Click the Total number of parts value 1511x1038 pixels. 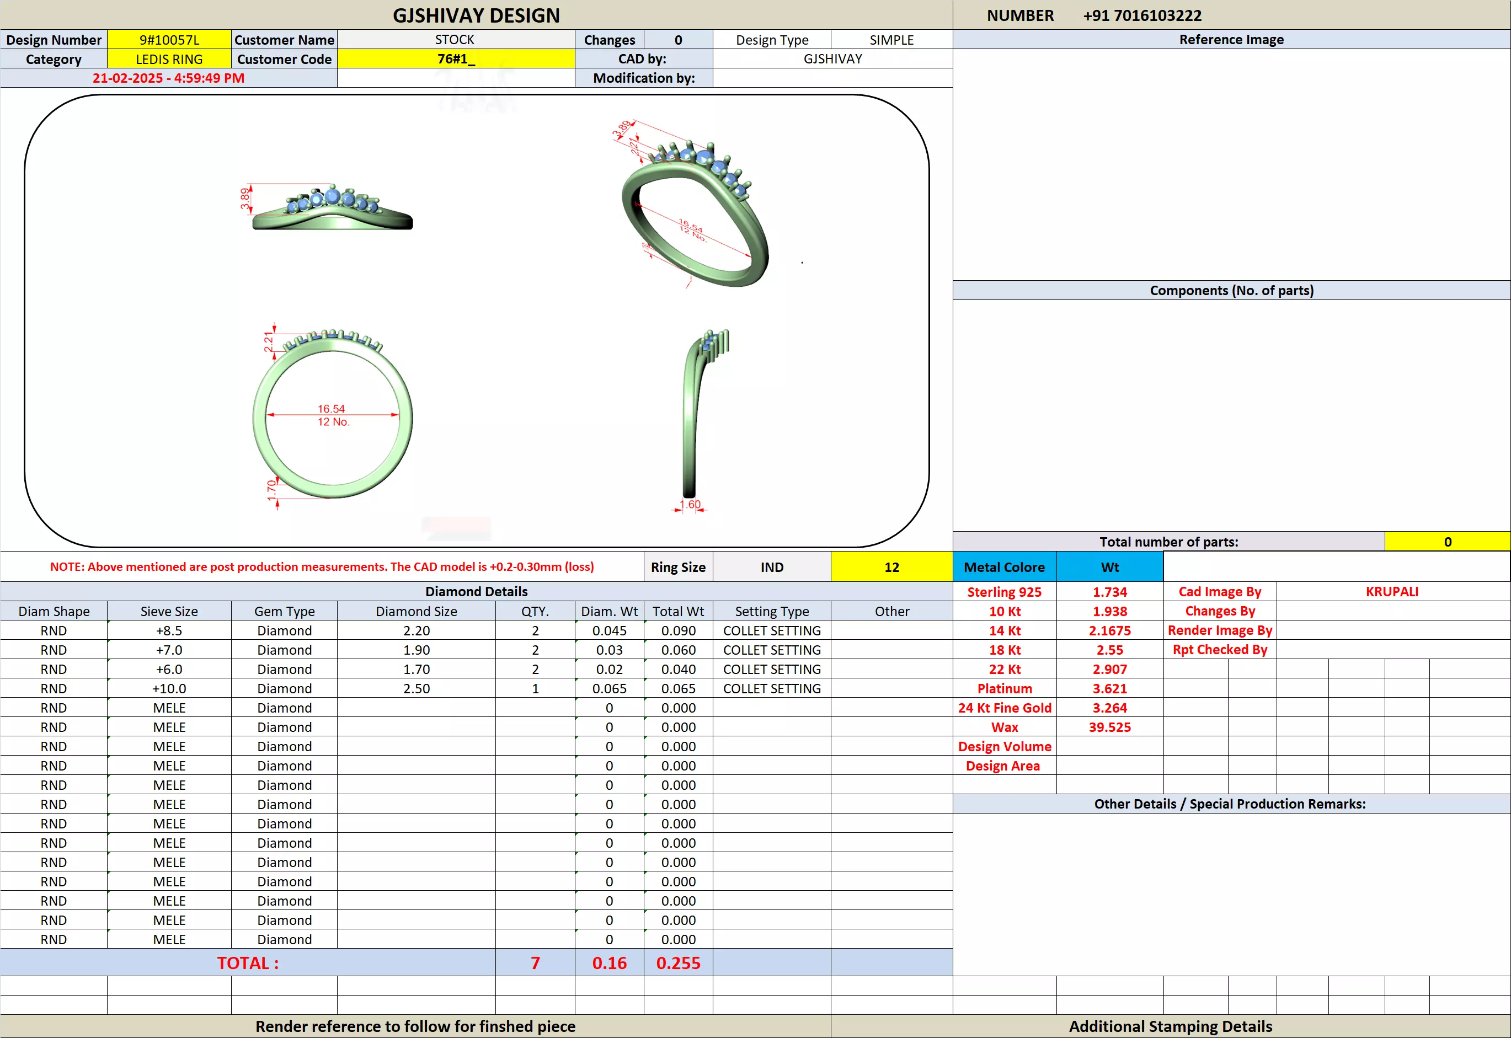coord(1446,542)
